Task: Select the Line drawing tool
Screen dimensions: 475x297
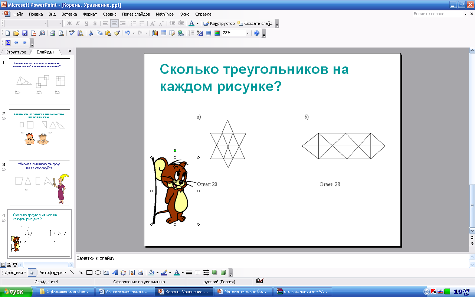Action: tap(72, 272)
